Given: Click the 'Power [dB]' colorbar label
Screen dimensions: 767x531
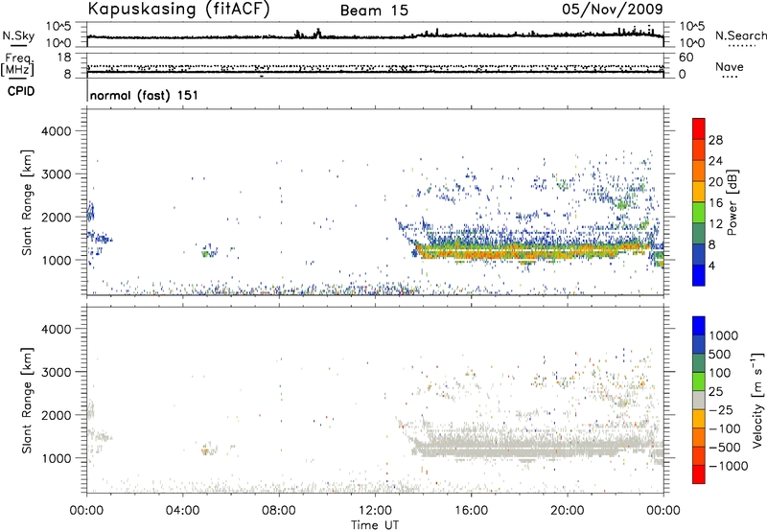Looking at the screenshot, I should coord(732,202).
